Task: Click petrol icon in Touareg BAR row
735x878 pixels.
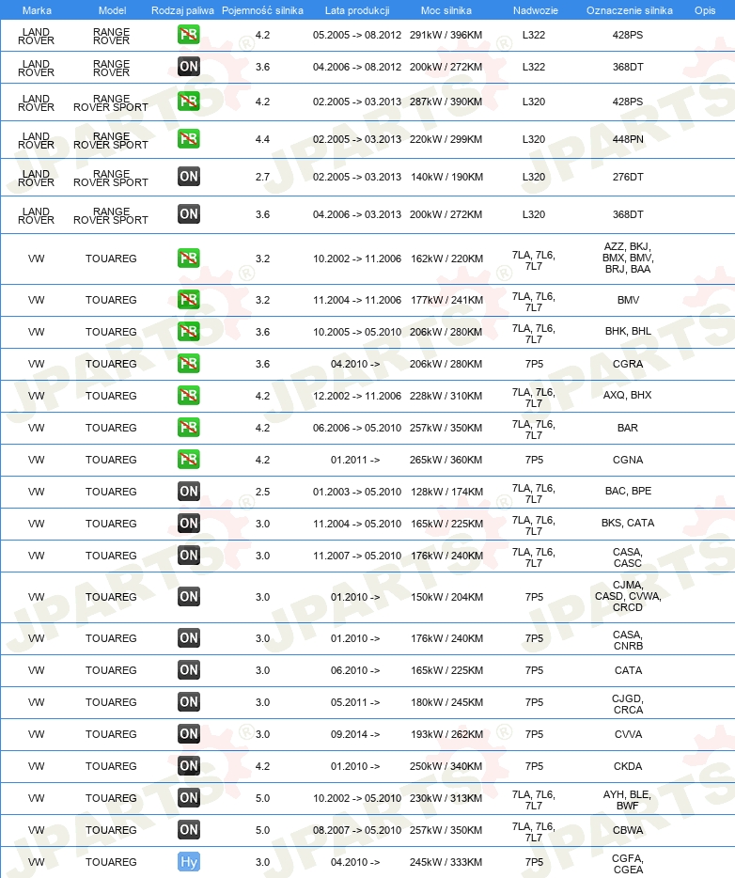Action: point(189,427)
